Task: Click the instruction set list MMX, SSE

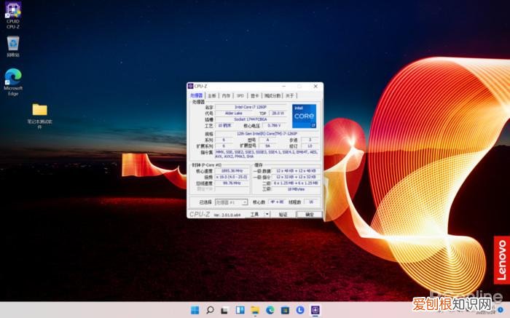Action: coord(267,154)
